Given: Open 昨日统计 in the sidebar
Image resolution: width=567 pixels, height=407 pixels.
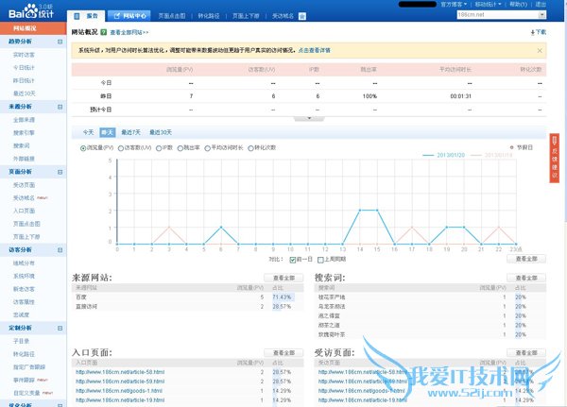Looking at the screenshot, I should point(24,81).
